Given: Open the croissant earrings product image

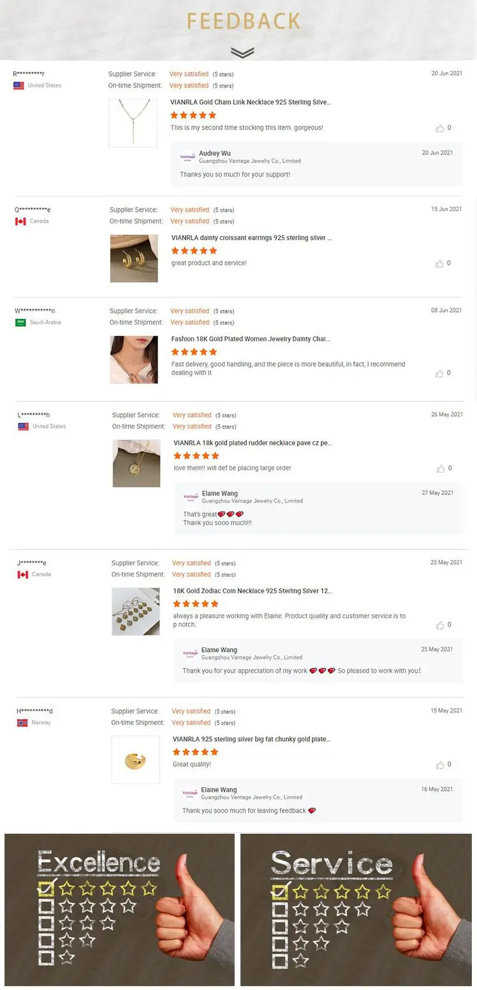Looking at the screenshot, I should tap(134, 258).
